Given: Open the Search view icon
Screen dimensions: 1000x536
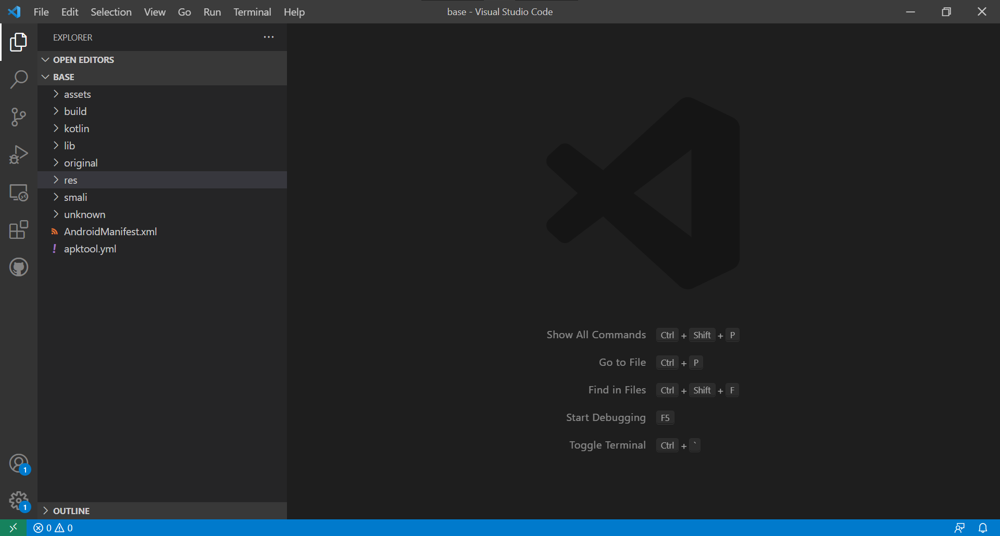Looking at the screenshot, I should pos(19,80).
